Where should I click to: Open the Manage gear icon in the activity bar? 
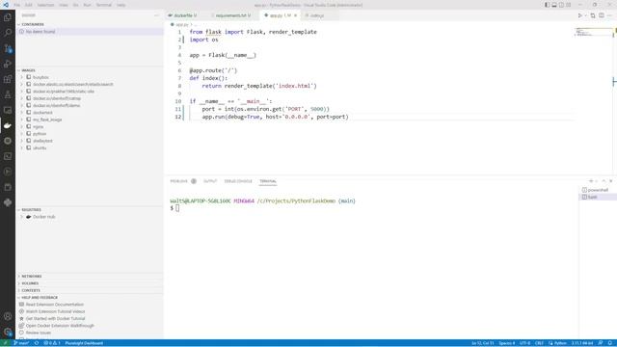click(8, 332)
